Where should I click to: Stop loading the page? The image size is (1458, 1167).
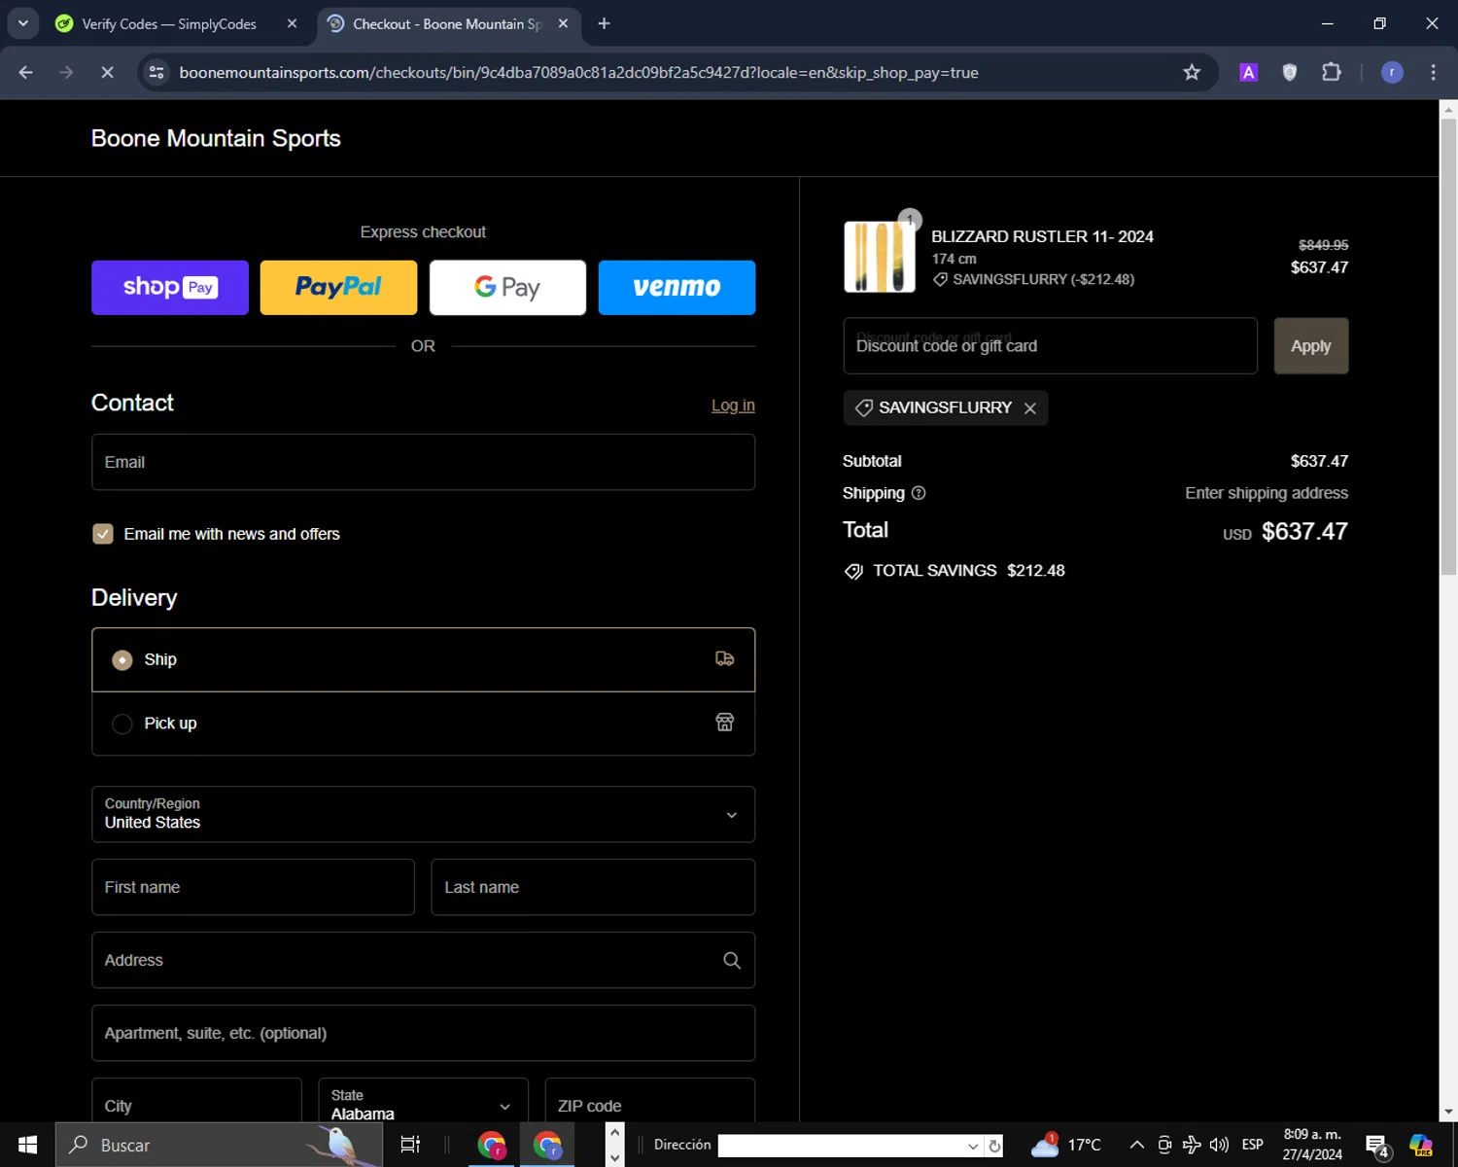[x=107, y=72]
